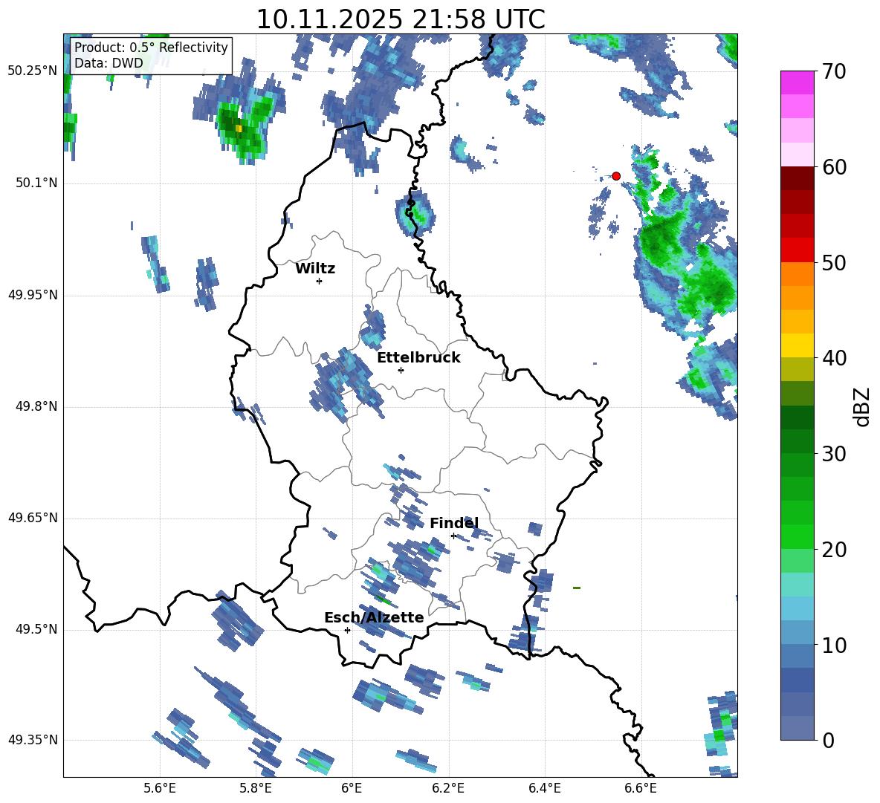Click the 'Wiltz' city label
880x803 pixels.
click(x=315, y=269)
